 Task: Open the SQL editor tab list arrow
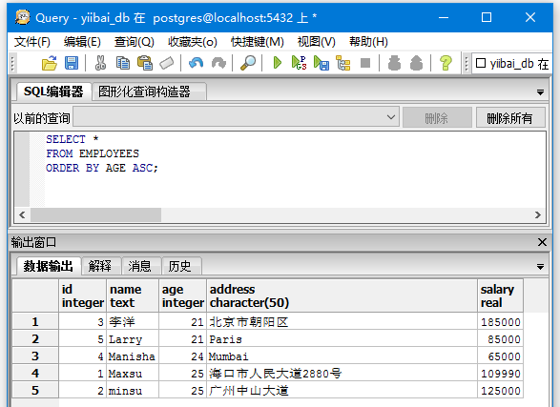pyautogui.click(x=540, y=92)
